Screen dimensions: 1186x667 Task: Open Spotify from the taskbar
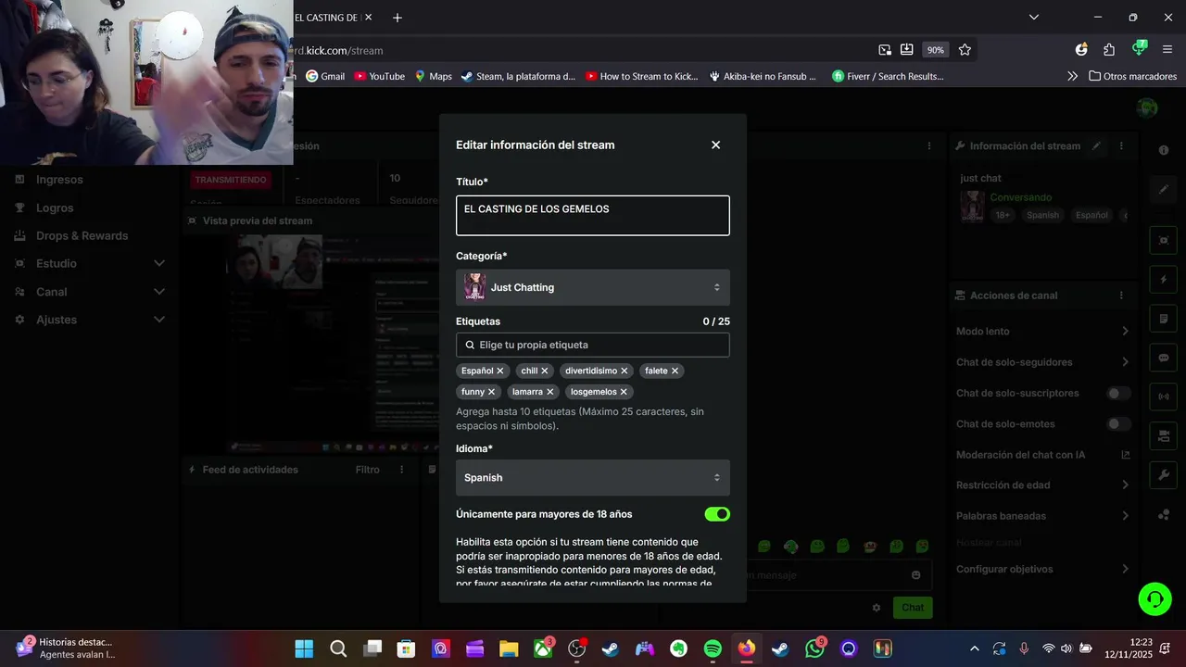pos(713,649)
